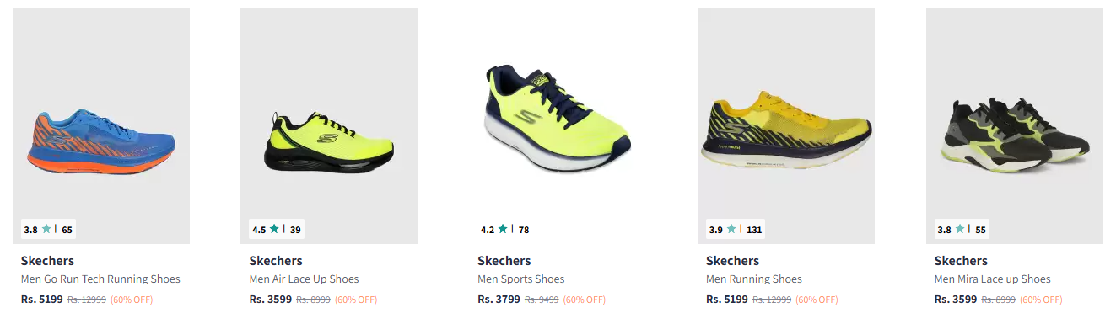Click the star icon beside rating 3.8 with 65 reviews
The height and width of the screenshot is (313, 1116).
coord(46,229)
